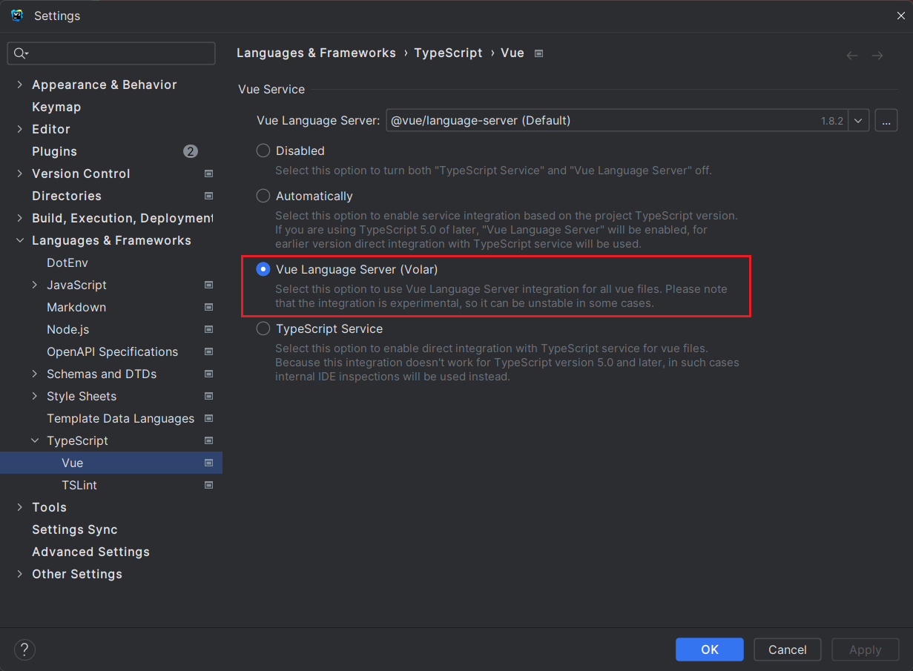Expand Appearance & Behavior section

coord(19,85)
